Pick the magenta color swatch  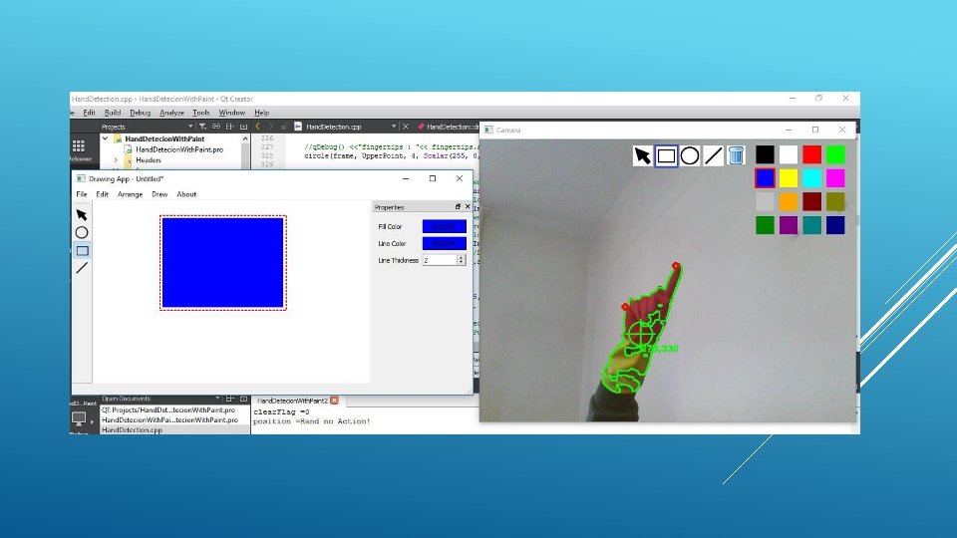coord(835,178)
